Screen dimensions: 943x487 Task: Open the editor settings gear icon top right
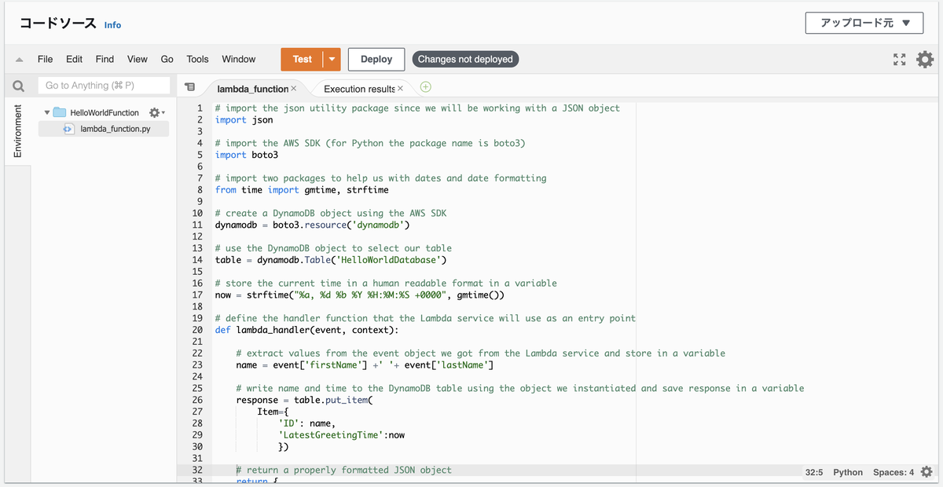point(925,60)
